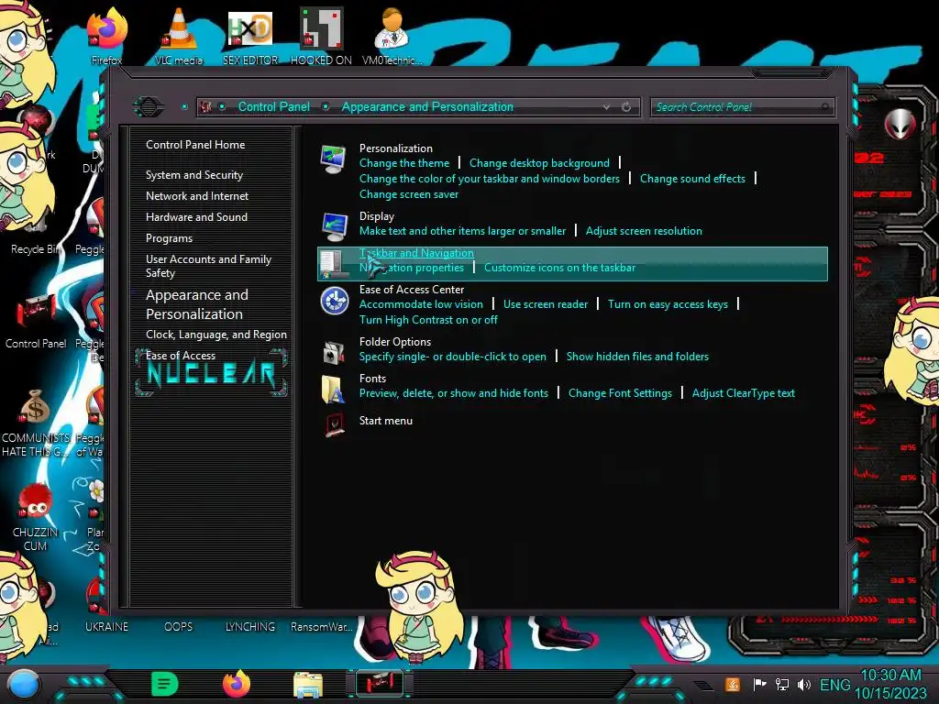Open File Explorer from the taskbar
Image resolution: width=939 pixels, height=704 pixels.
308,684
